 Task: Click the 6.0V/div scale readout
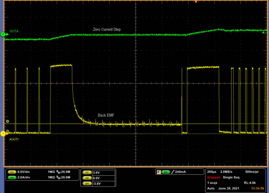24,172
